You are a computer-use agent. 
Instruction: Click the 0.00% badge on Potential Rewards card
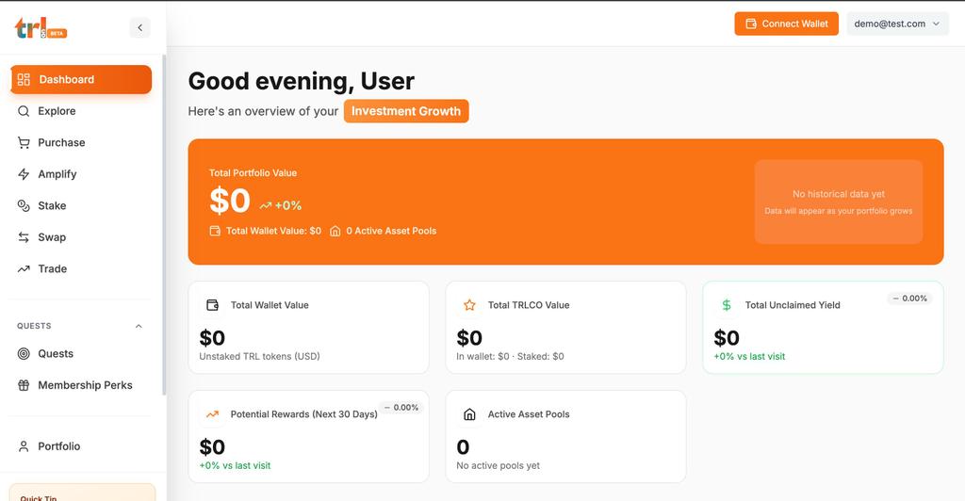coord(401,408)
